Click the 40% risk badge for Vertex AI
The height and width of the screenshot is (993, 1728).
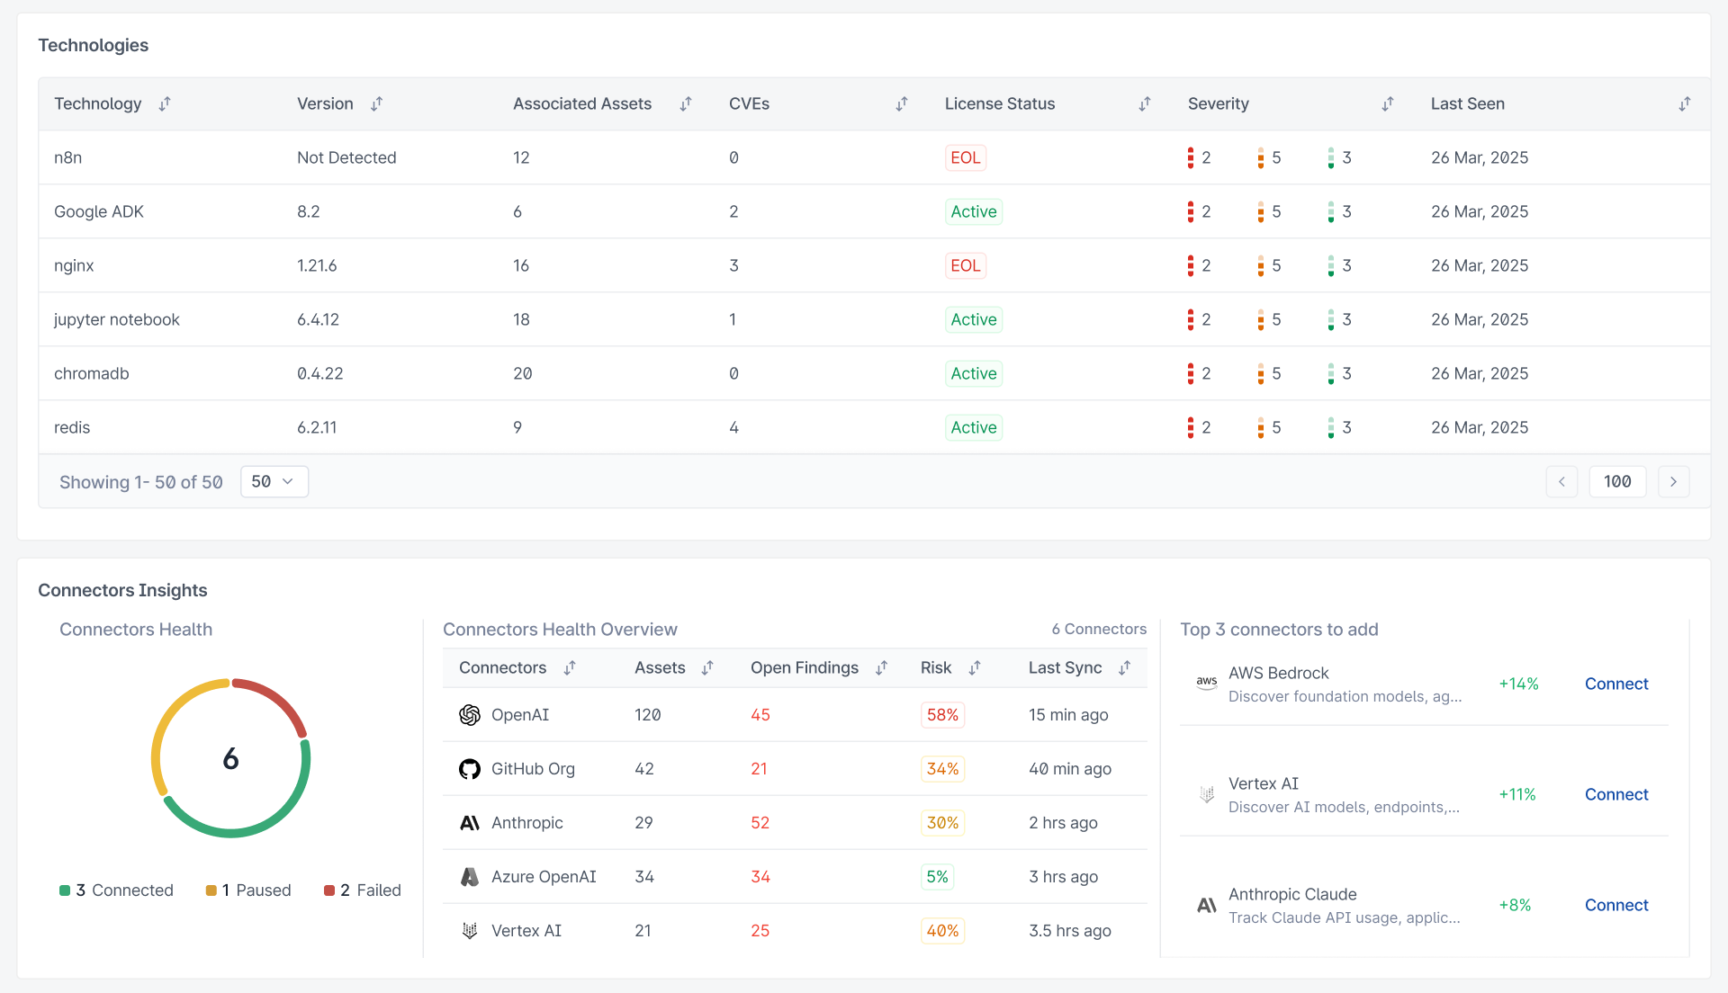[x=942, y=931]
